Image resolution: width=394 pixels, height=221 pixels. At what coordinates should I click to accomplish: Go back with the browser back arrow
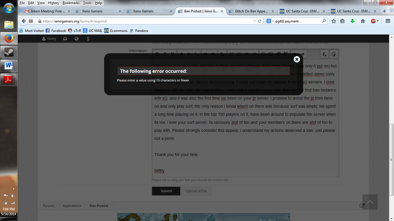click(24, 21)
